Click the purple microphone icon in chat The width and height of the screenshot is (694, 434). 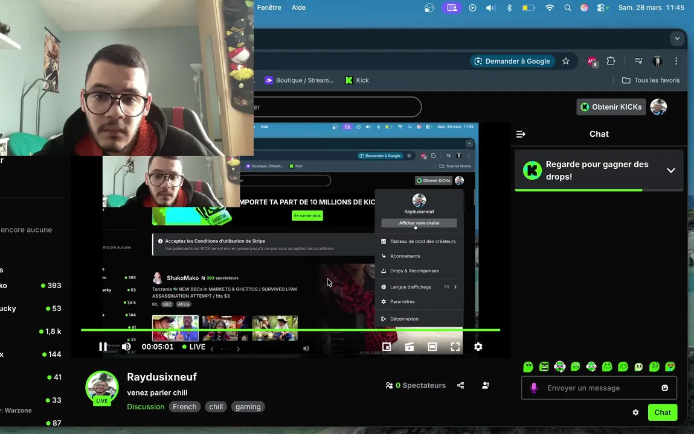[534, 388]
